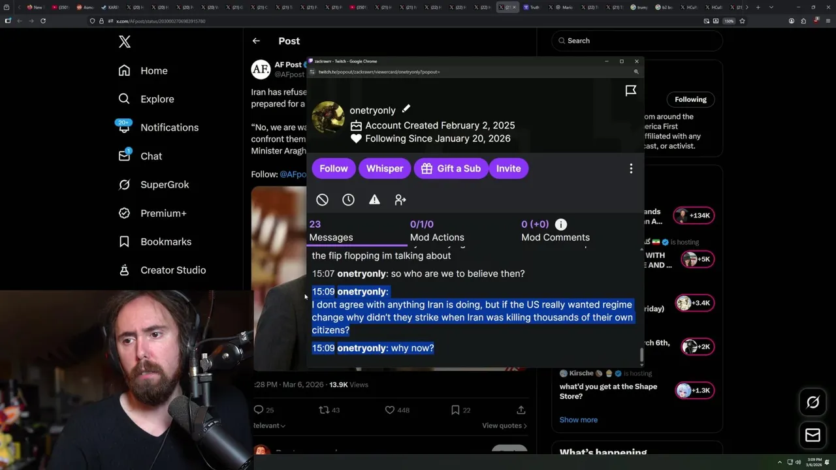Click zoom magnifier icon in Twitch popup
This screenshot has height=470, width=836.
coord(636,72)
